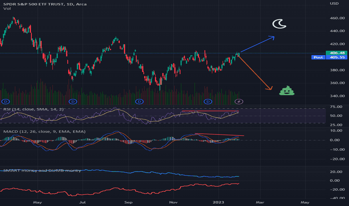Image resolution: width=349 pixels, height=206 pixels.
Task: Click the dividend marker near mid-December
Action: (x=208, y=102)
